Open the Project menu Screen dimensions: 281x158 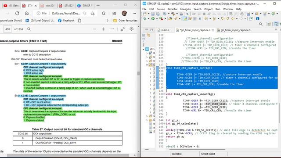point(208,9)
